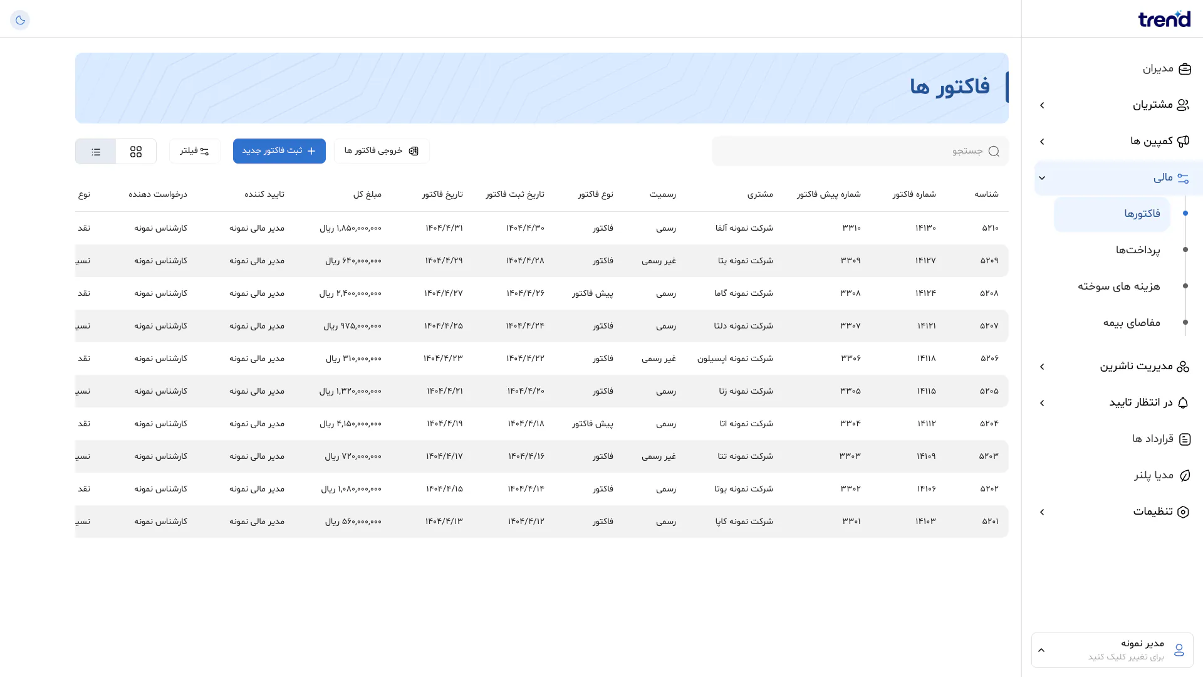Open مدیران briefcase icon in sidebar
Viewport: 1203px width, 677px height.
[x=1184, y=69]
